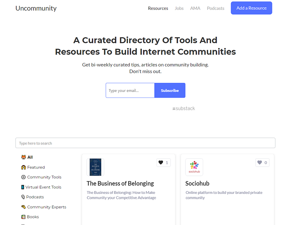Open Podcasts in the top navigation
295x225 pixels.
pos(216,8)
